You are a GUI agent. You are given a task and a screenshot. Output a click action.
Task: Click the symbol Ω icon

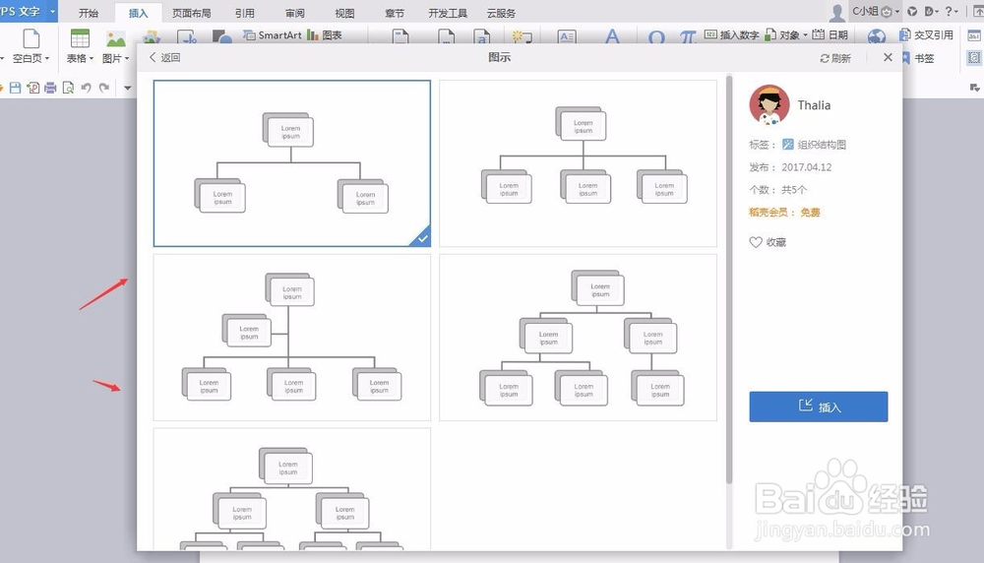[656, 37]
